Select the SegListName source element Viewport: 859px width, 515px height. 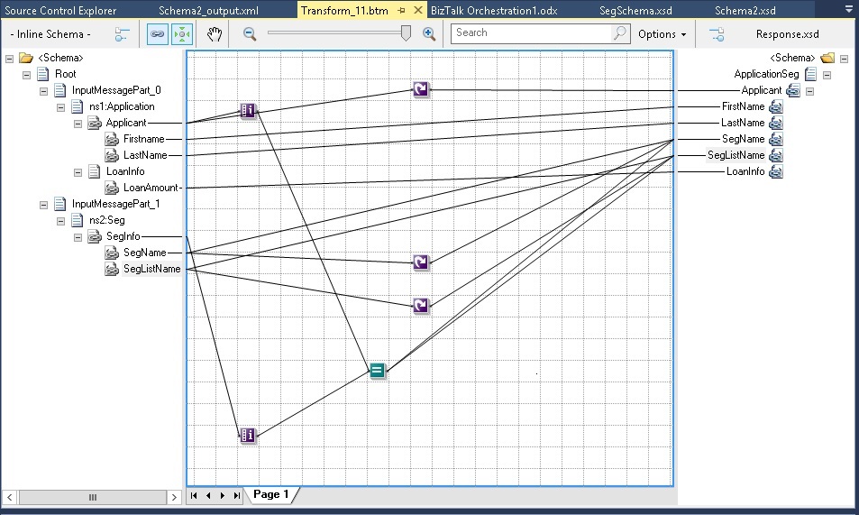[151, 269]
